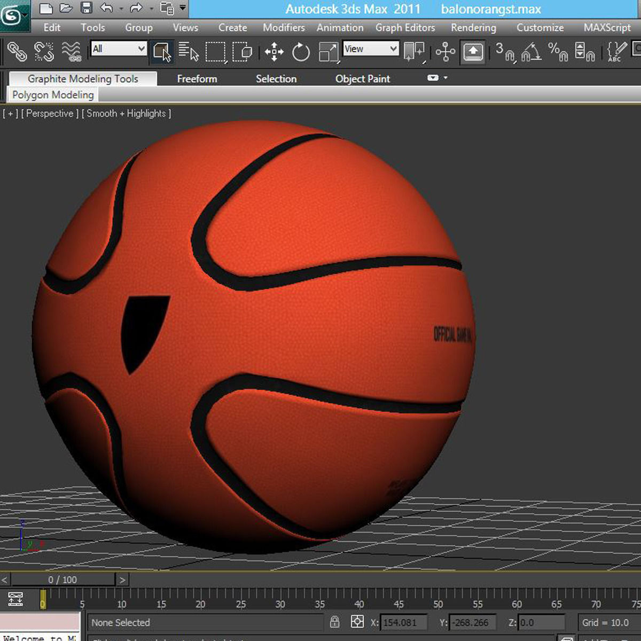Open the viewport [+] general menu

[10, 114]
